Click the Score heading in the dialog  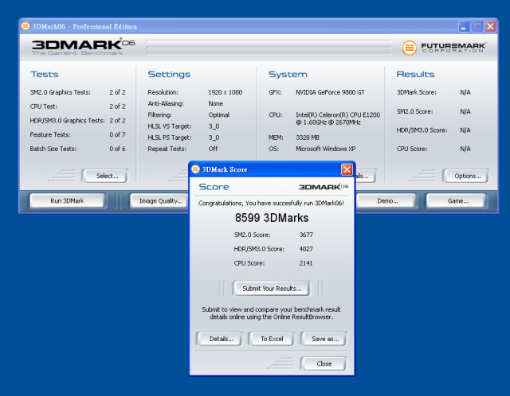(214, 187)
